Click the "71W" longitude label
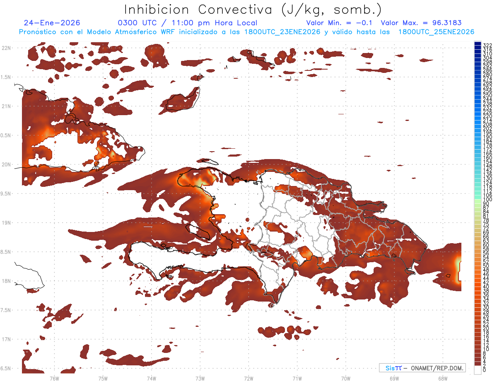The height and width of the screenshot is (384, 497). 297,378
